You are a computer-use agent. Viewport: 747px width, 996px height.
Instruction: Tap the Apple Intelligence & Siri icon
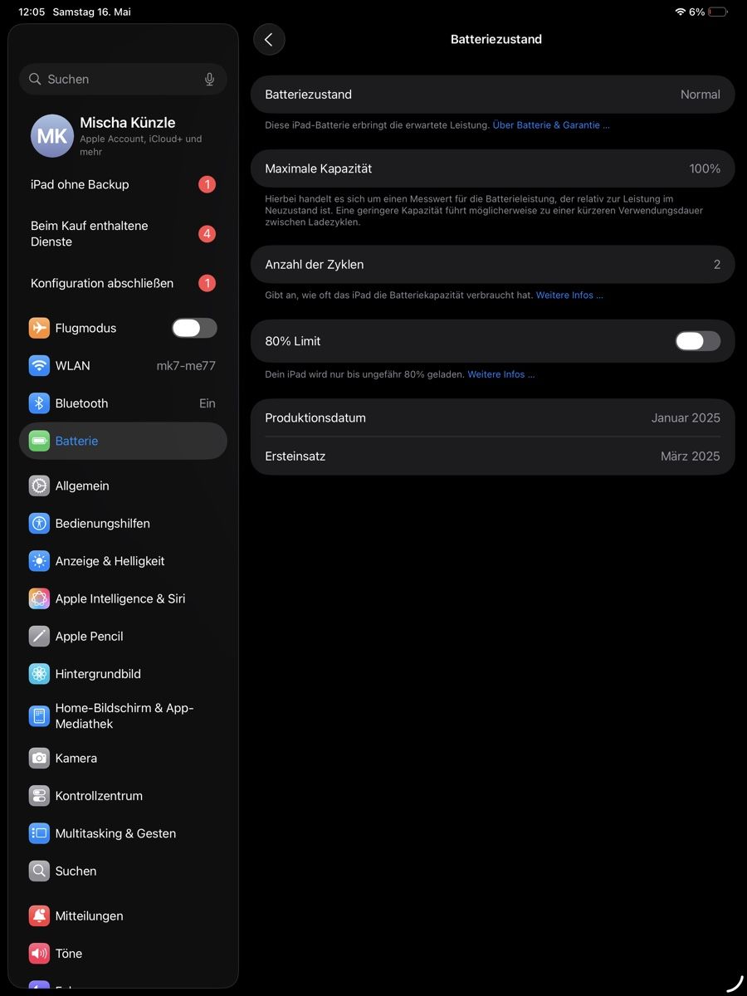(x=39, y=598)
